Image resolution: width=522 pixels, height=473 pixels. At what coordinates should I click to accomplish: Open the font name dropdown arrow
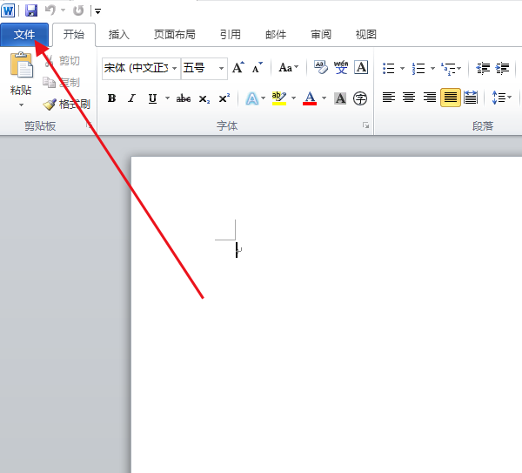(175, 68)
